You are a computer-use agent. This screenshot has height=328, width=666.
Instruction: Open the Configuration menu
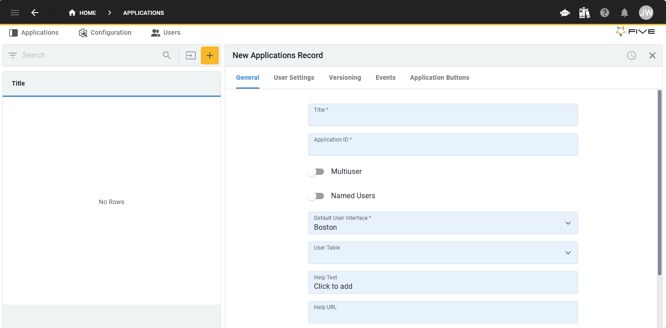point(105,32)
